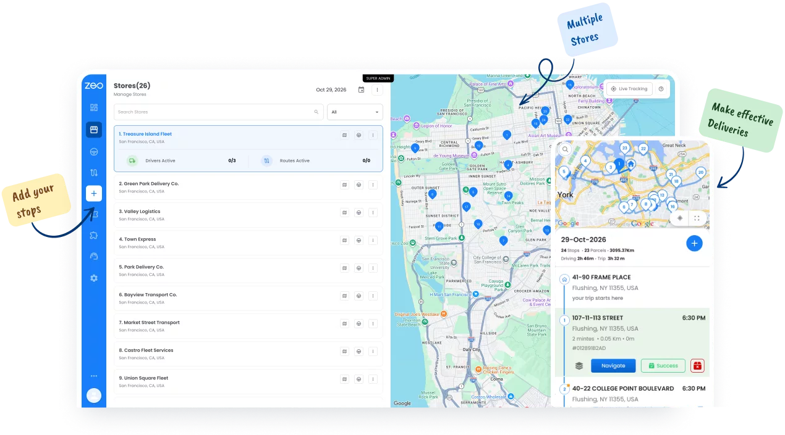The height and width of the screenshot is (435, 785).
Task: Click drivers icon for Union Square Fleet
Action: 359,379
